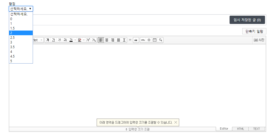This screenshot has height=134, width=270.
Task: Close the resize hint tooltip
Action: click(176, 122)
